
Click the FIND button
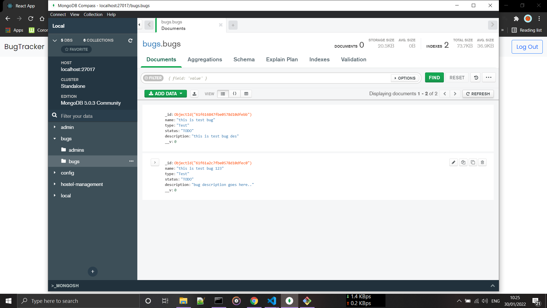coord(434,77)
